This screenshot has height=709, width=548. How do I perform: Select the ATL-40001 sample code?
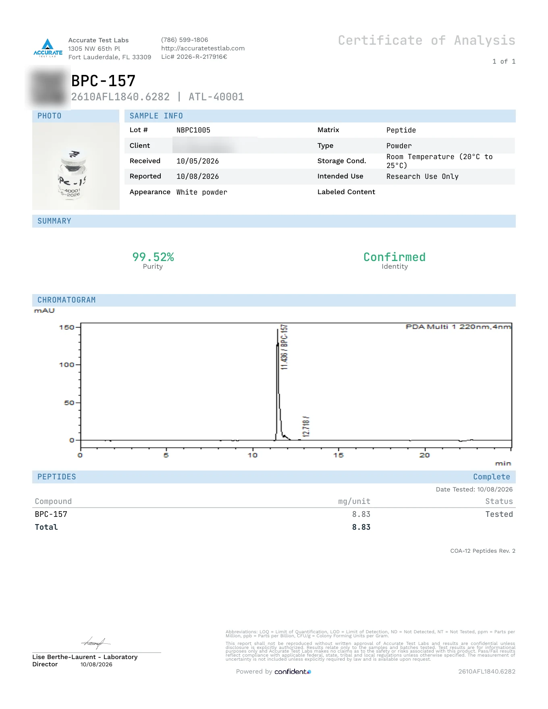coord(216,97)
